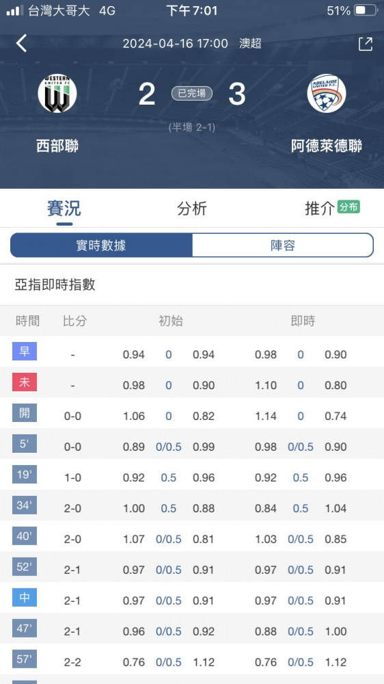Select the 開 time marker badge
Screen dimensions: 384x684
(25, 412)
